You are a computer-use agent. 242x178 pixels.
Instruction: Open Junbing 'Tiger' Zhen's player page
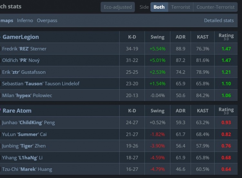pyautogui.click(x=24, y=146)
